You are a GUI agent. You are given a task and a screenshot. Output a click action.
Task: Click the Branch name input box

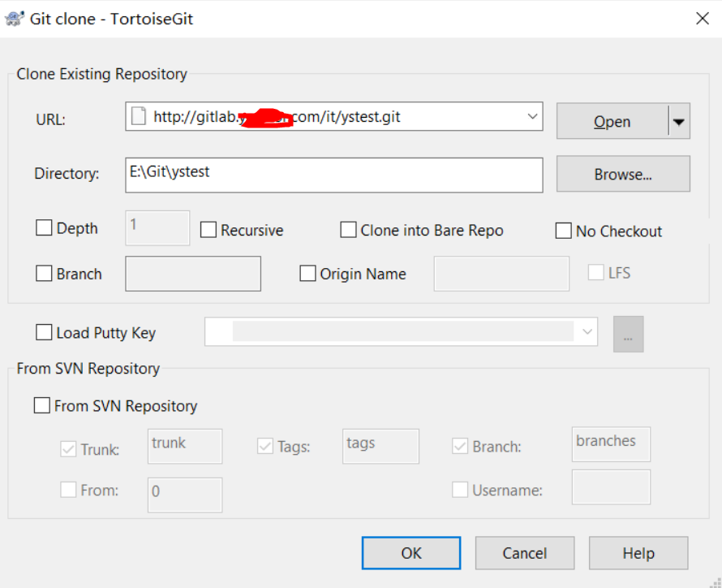(193, 274)
